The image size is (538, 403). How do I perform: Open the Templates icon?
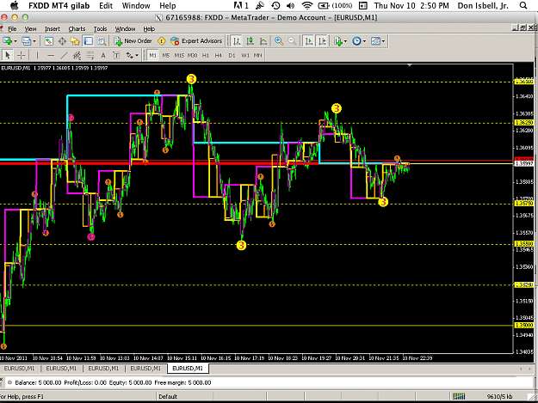(x=375, y=41)
